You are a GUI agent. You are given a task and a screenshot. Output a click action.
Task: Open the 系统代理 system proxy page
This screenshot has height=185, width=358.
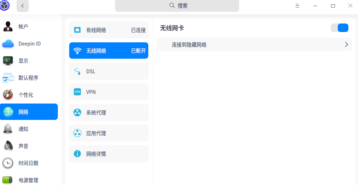[109, 112]
